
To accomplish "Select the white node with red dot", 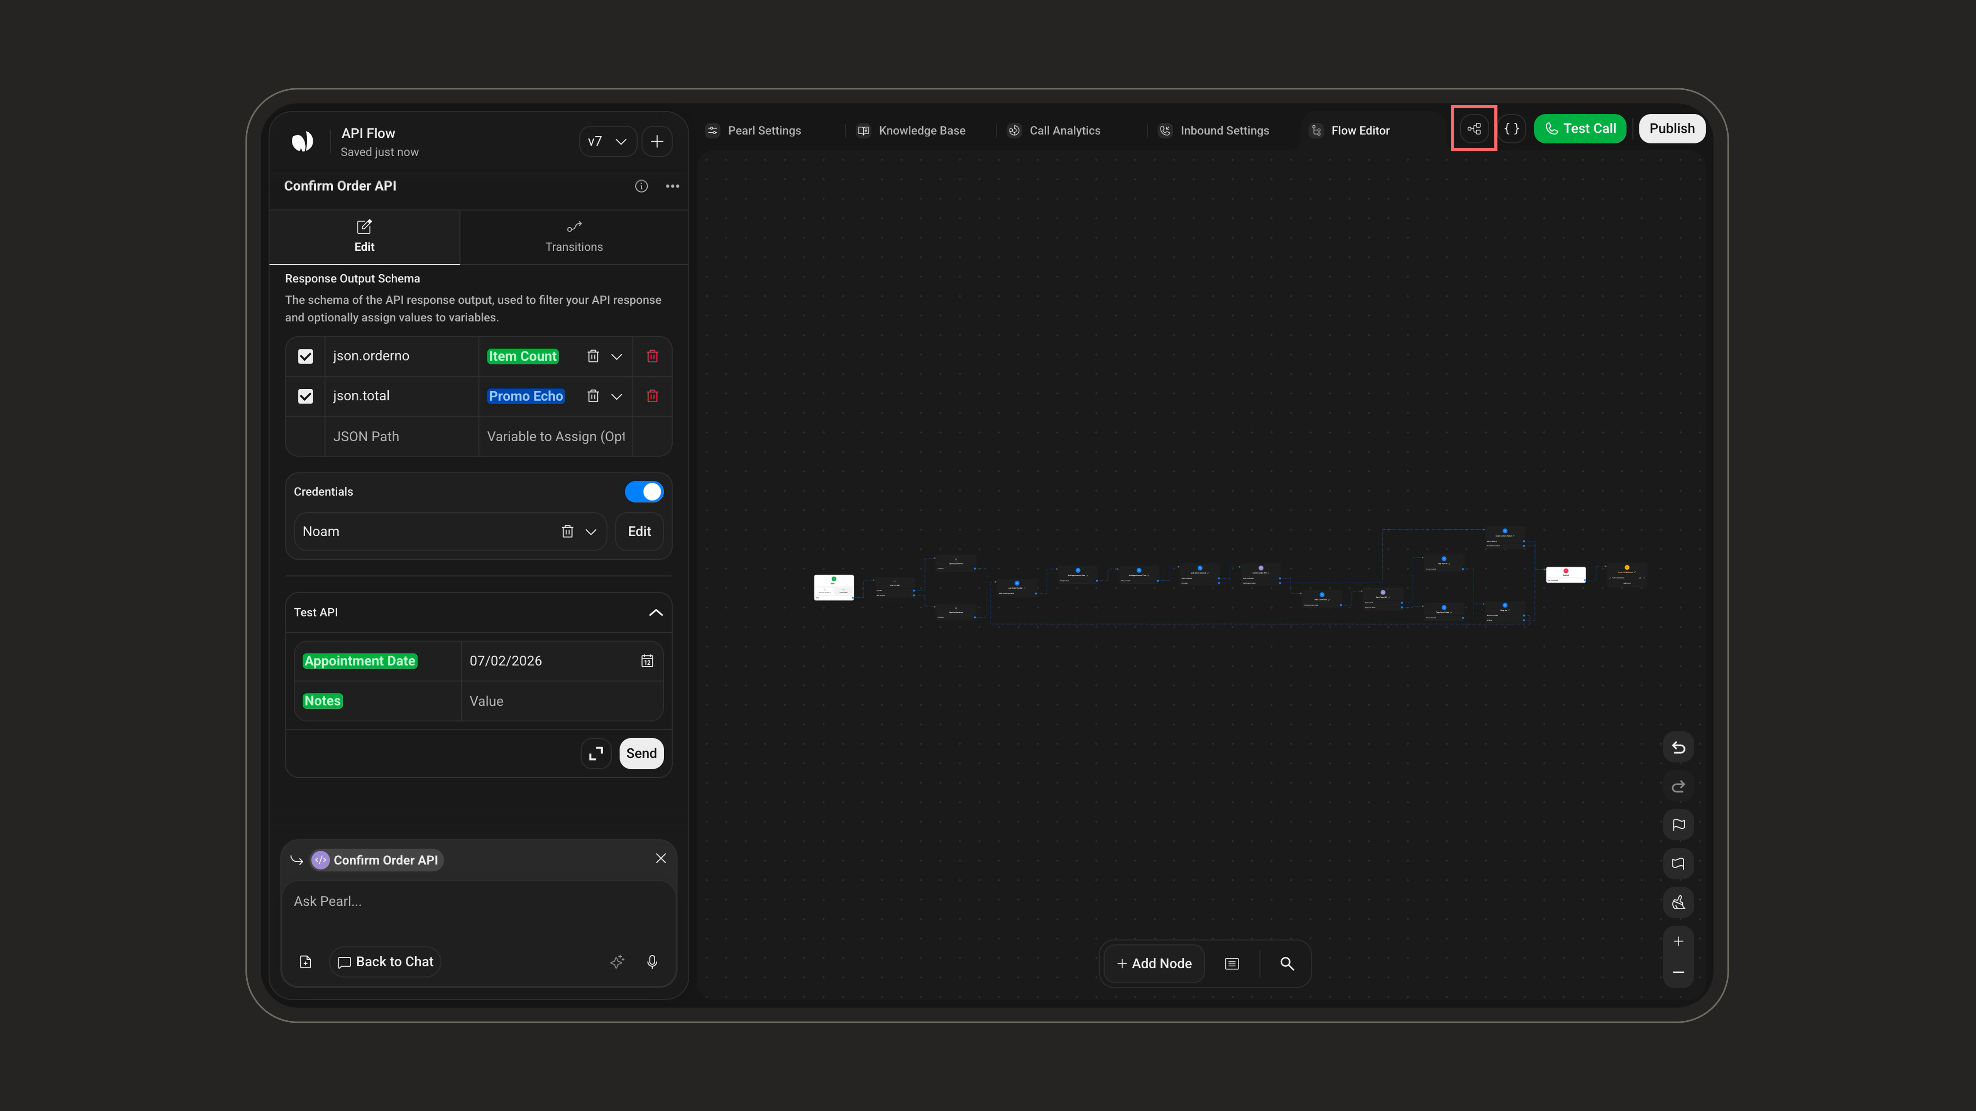I will [1566, 575].
